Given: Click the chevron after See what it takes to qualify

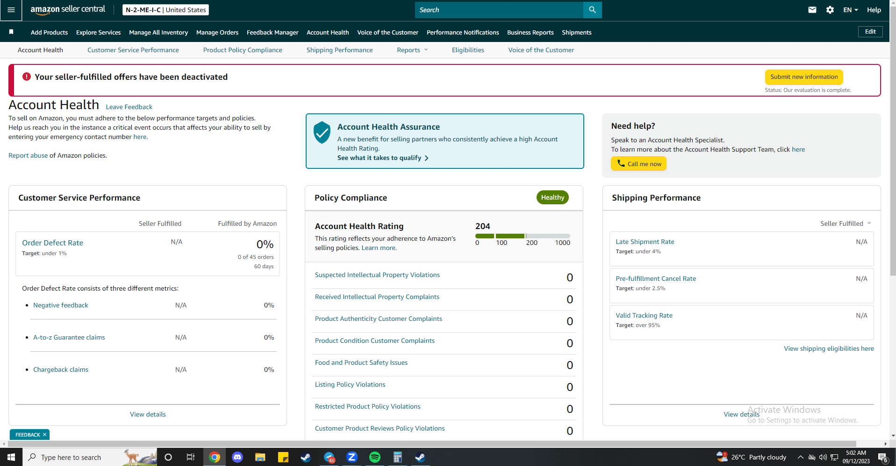Looking at the screenshot, I should click(x=426, y=158).
